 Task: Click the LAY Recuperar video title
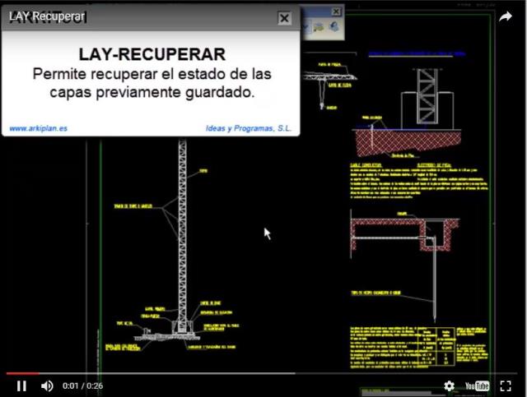pyautogui.click(x=47, y=16)
